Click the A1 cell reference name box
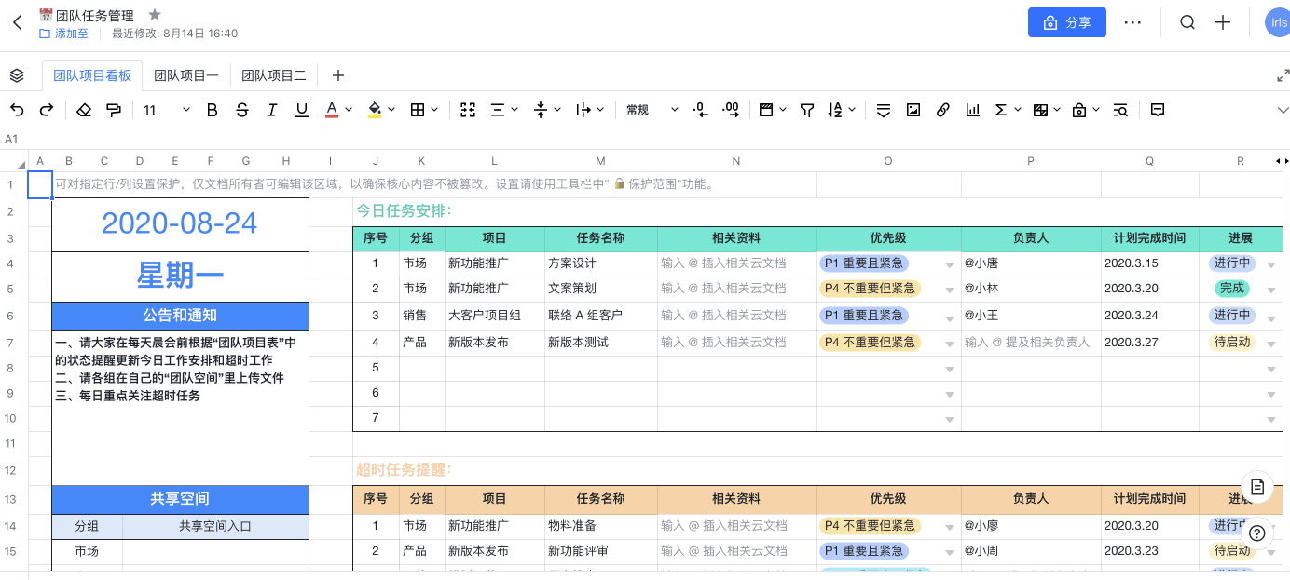This screenshot has height=580, width=1290. 13,139
